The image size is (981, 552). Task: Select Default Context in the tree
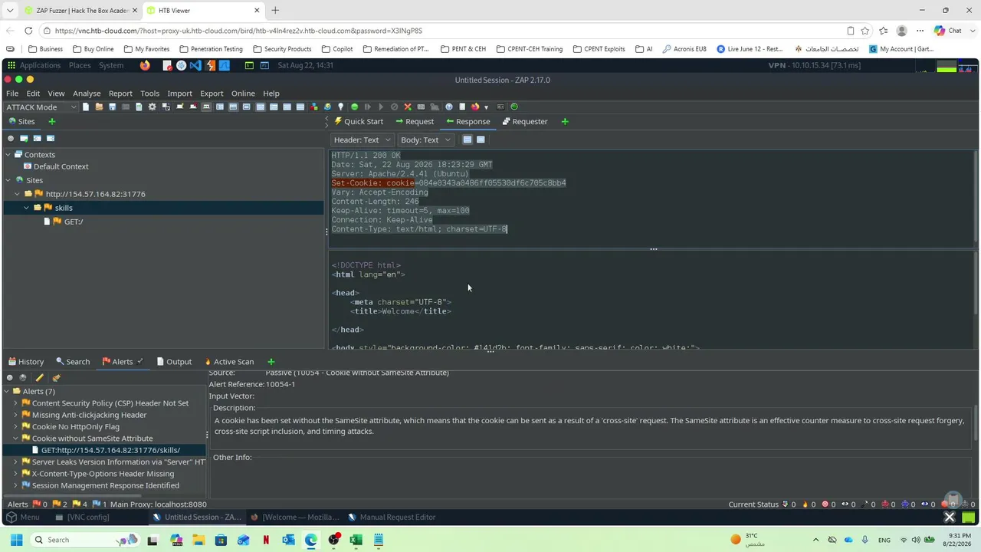click(x=56, y=166)
